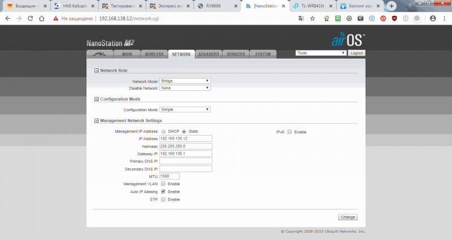Open a new browser tab
Screen dimensions: 452x240
(392, 6)
